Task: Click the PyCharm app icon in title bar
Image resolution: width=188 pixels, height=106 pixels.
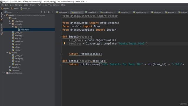Action: pos(1,1)
